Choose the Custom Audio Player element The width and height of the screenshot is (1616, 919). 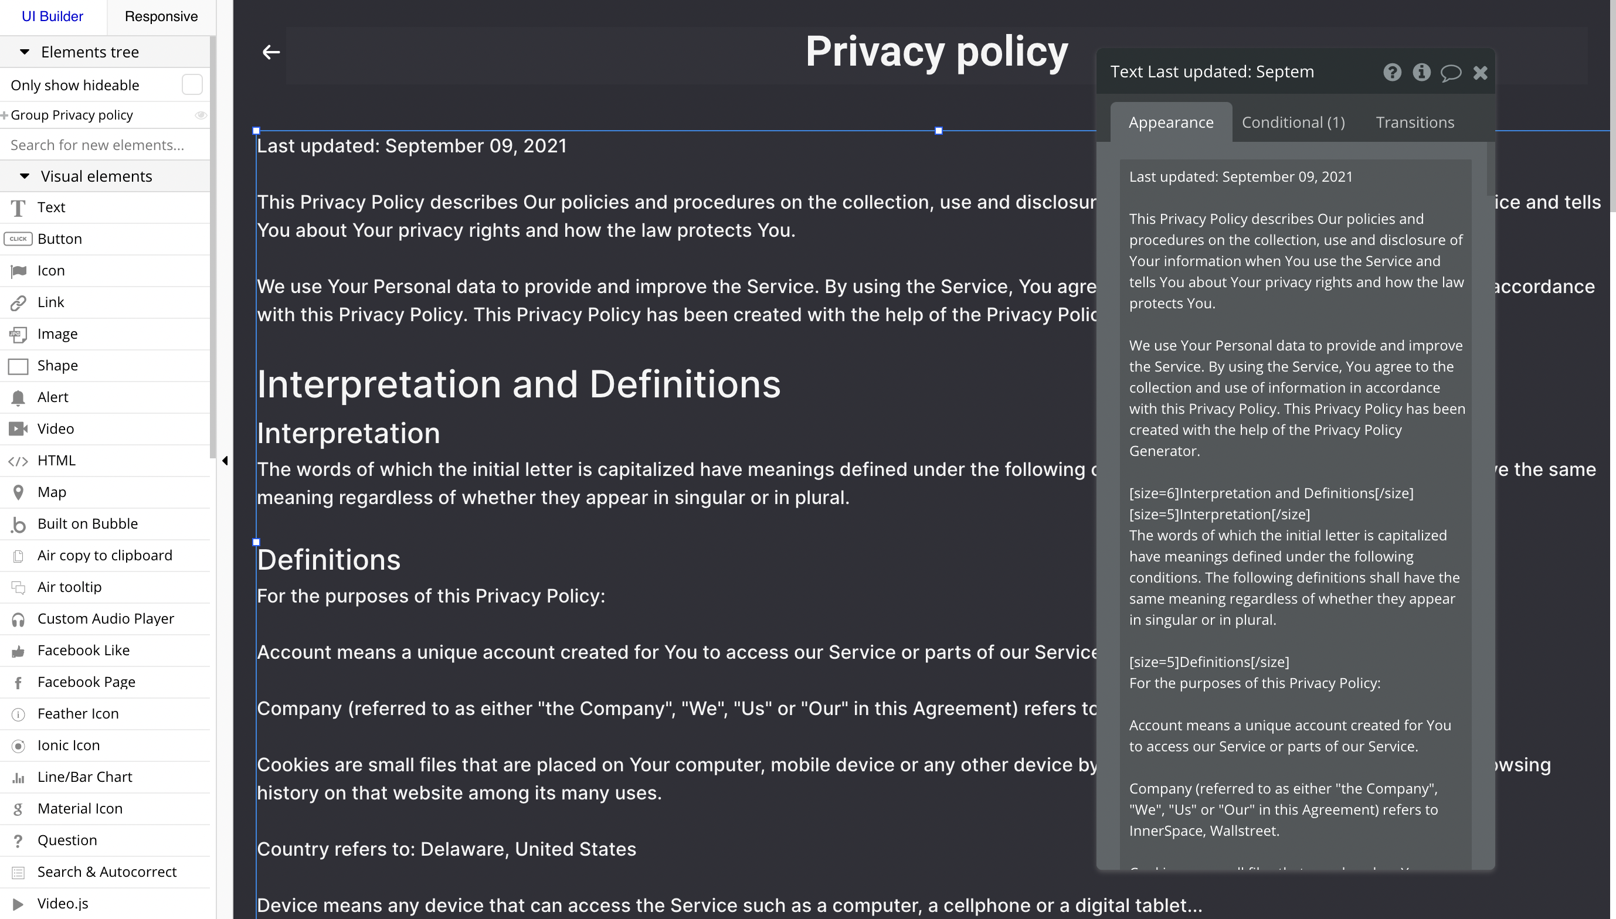(106, 619)
